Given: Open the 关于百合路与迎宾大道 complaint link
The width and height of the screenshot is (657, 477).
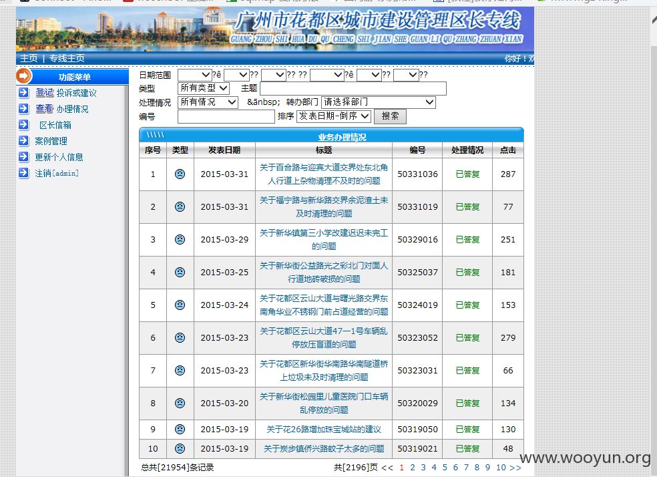Looking at the screenshot, I should coord(324,174).
